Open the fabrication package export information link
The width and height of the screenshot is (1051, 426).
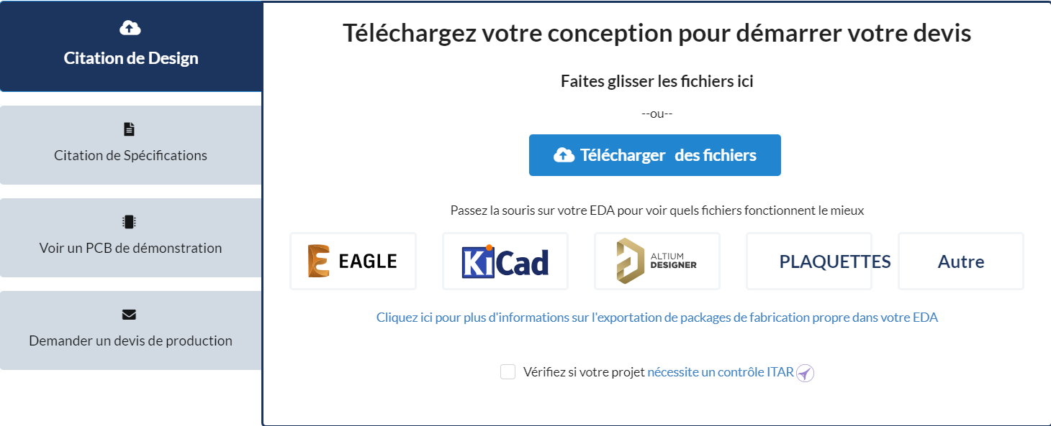point(657,318)
